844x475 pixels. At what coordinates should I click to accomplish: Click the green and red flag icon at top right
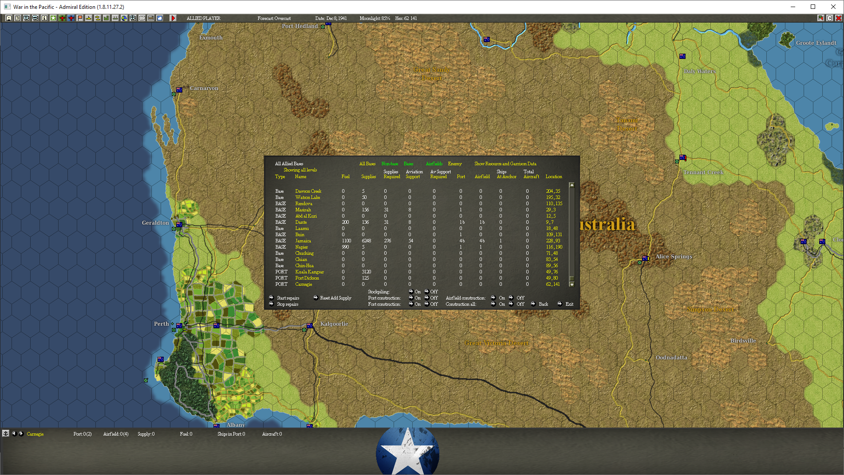(821, 18)
